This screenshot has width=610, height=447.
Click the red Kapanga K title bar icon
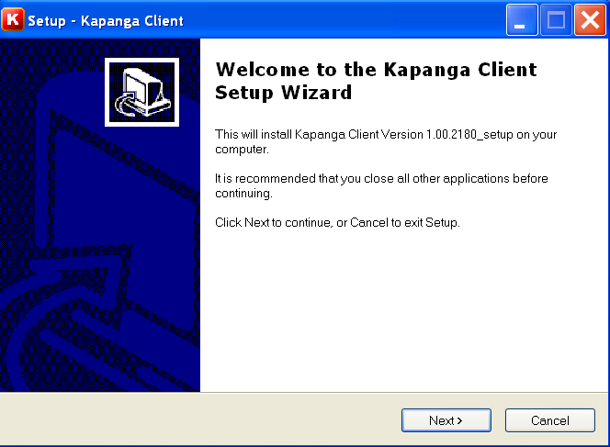[13, 19]
